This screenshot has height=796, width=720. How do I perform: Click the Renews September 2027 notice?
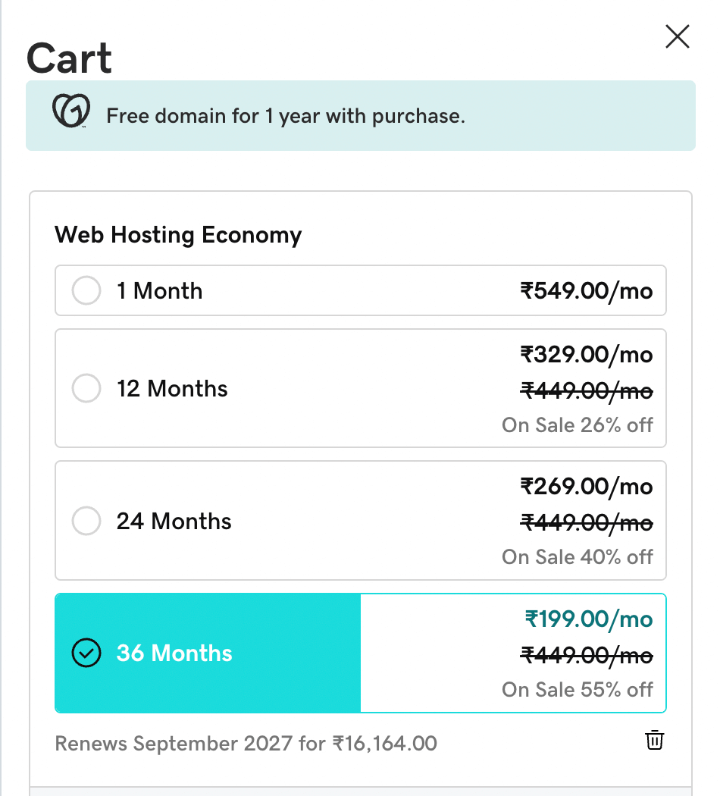pos(246,743)
